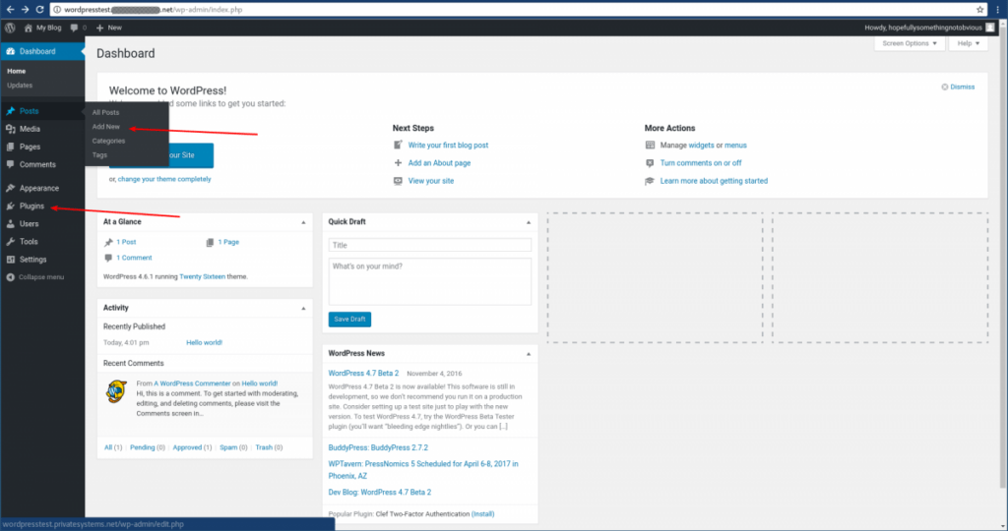Collapse the WordPress News widget

[x=529, y=354]
